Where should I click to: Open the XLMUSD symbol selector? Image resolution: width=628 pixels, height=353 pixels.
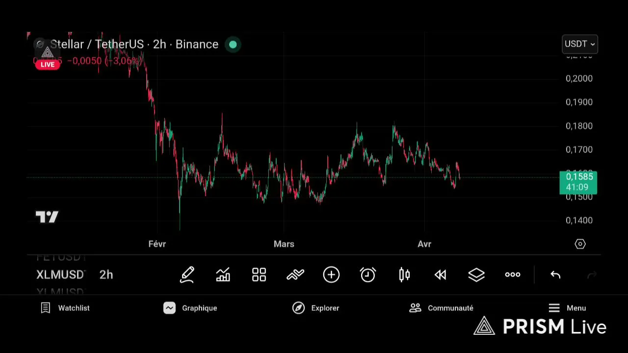[x=60, y=275]
